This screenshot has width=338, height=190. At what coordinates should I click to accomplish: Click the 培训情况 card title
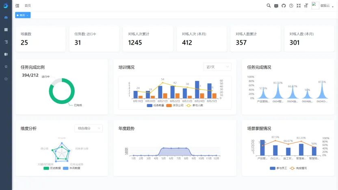(126, 67)
